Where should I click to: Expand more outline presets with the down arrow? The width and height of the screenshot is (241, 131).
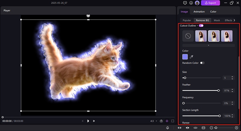point(208,45)
